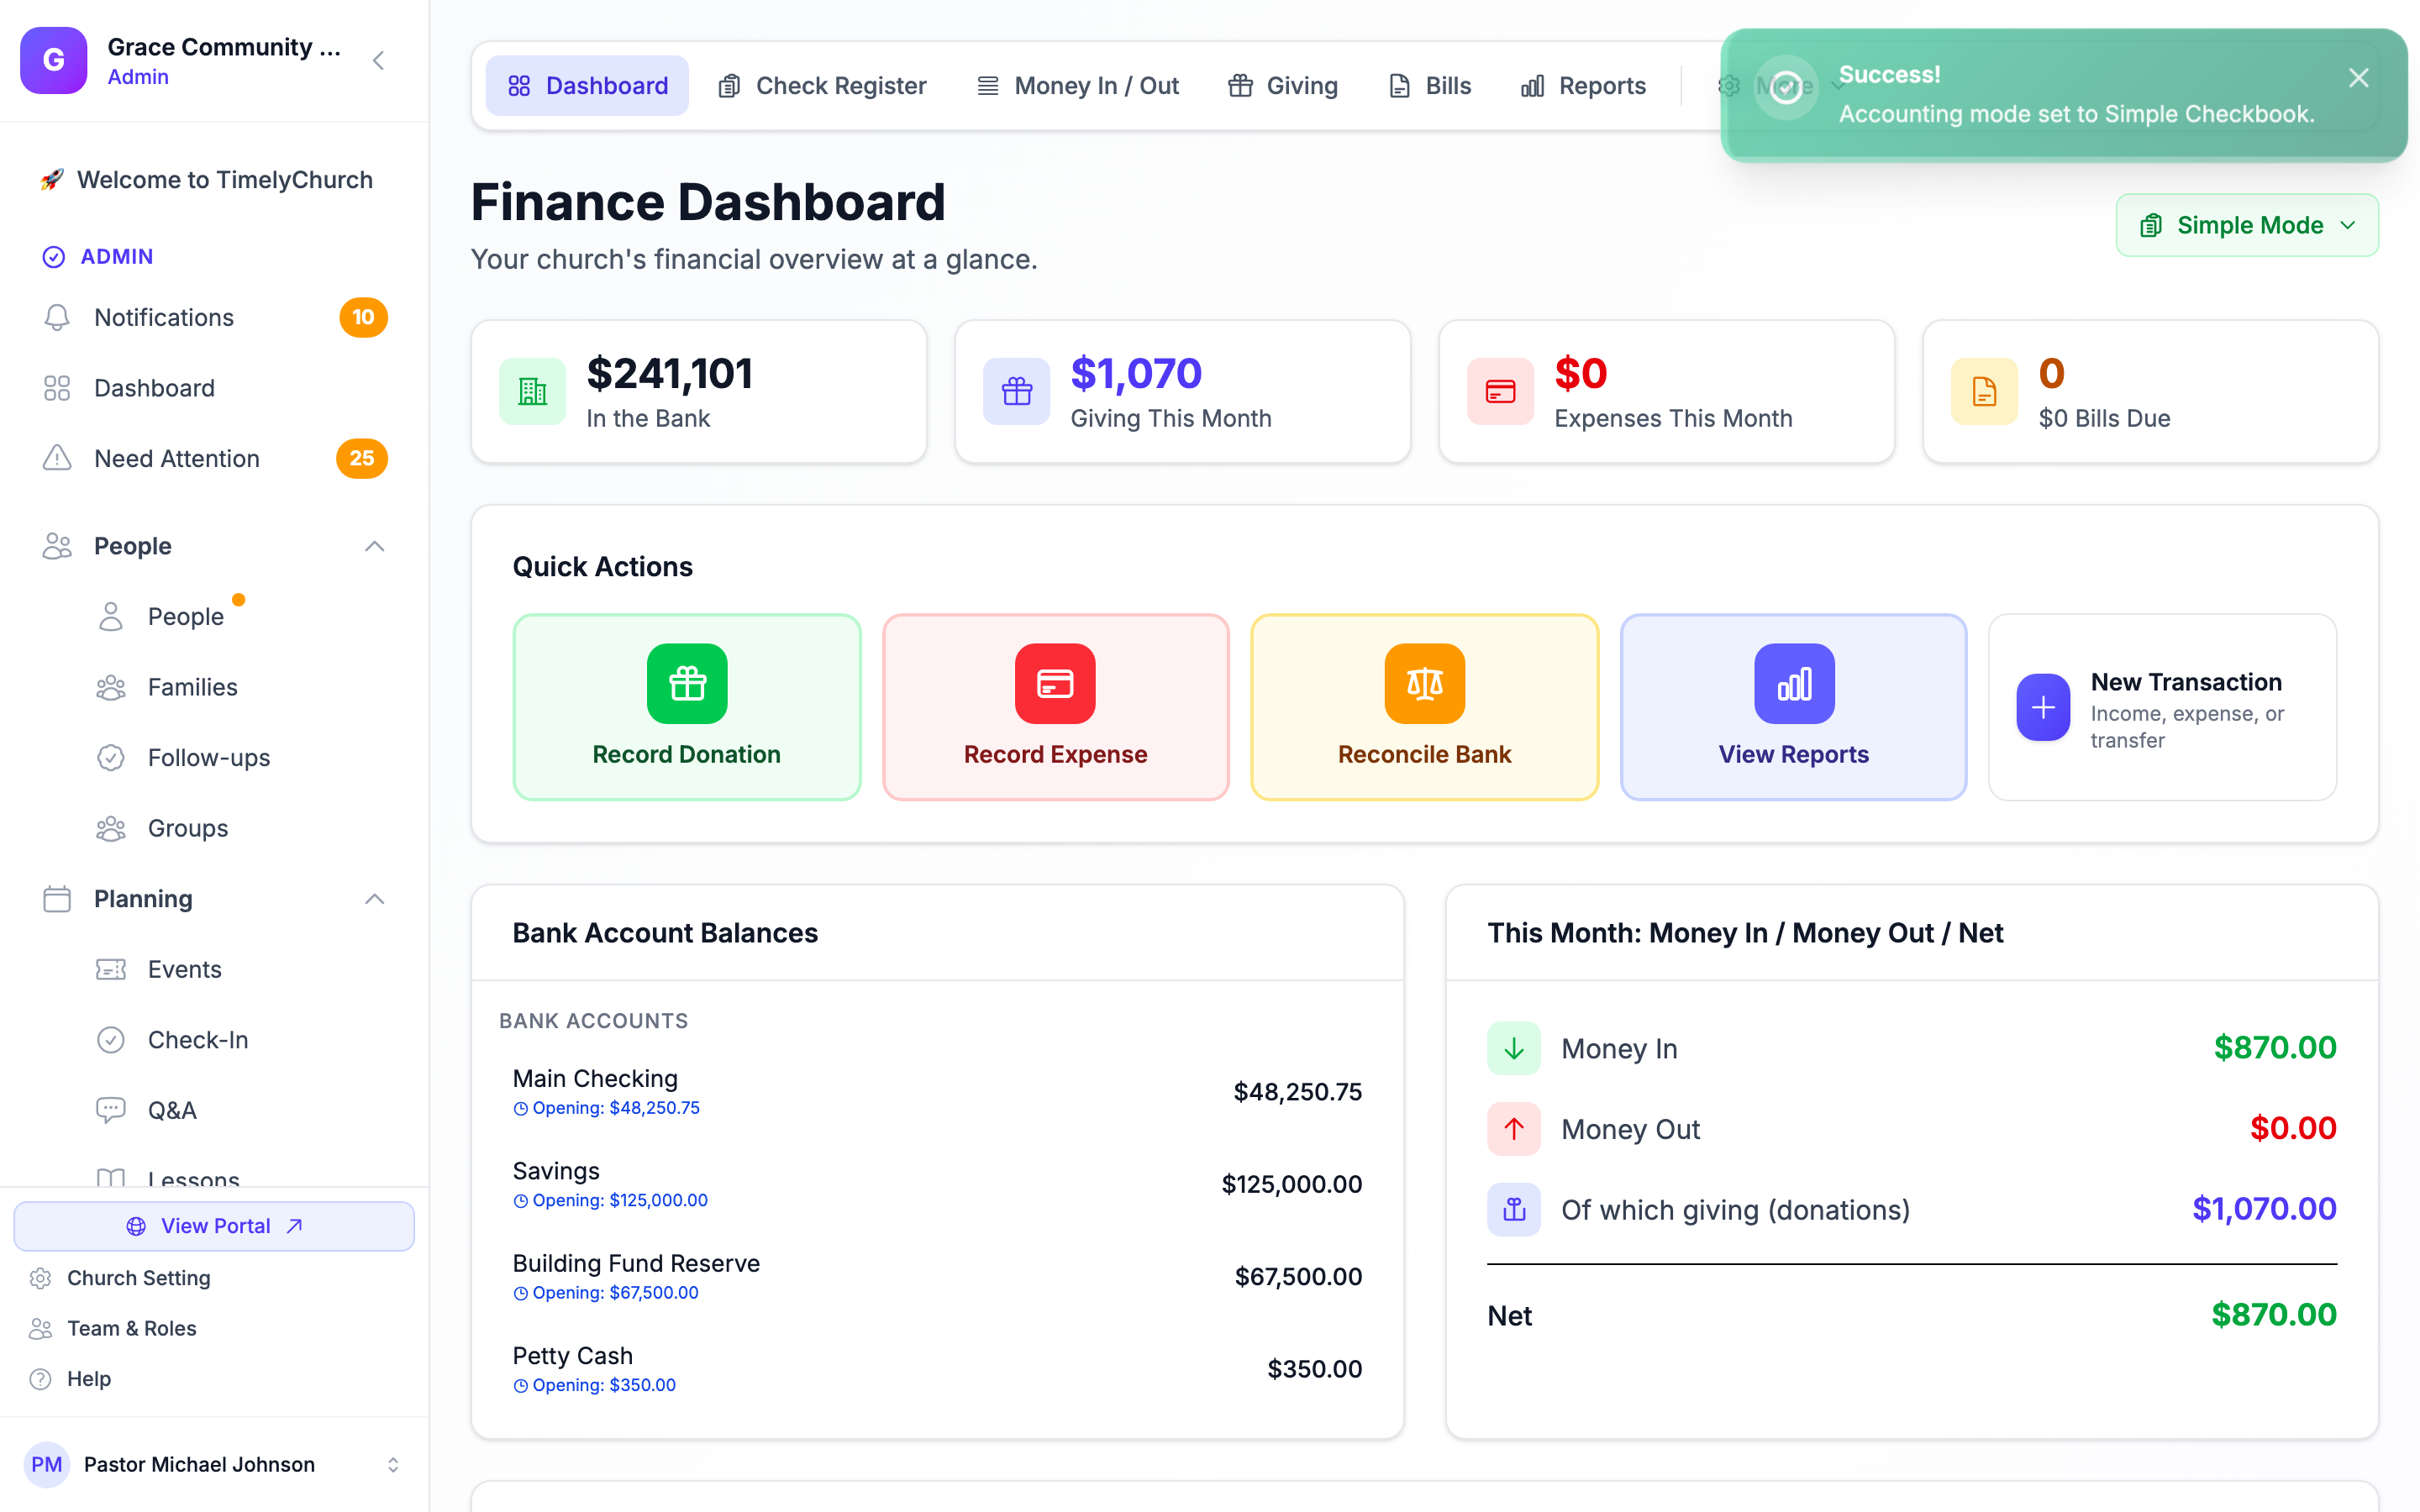
Task: Click the New Transaction plus icon
Action: pyautogui.click(x=2044, y=708)
